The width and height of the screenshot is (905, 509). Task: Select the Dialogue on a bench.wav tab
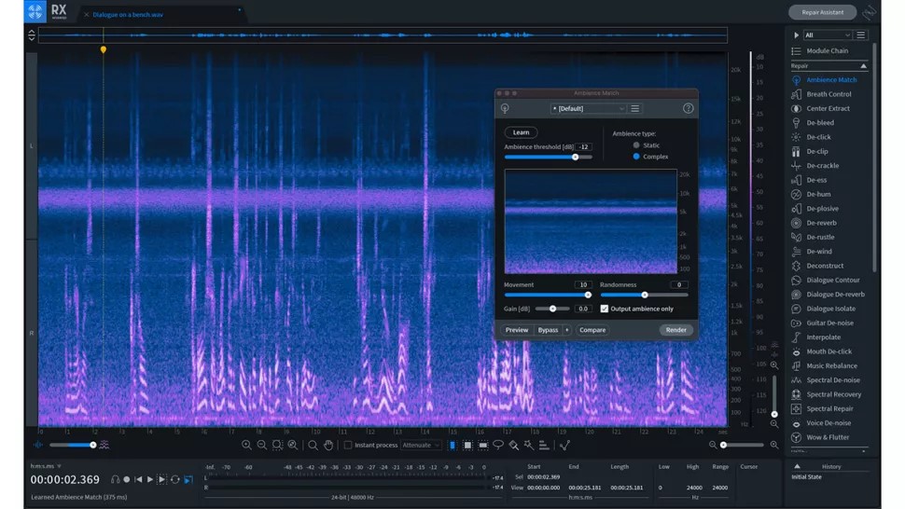(x=128, y=15)
